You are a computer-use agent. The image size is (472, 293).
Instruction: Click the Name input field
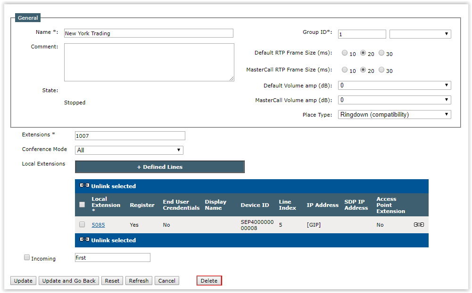click(x=149, y=33)
